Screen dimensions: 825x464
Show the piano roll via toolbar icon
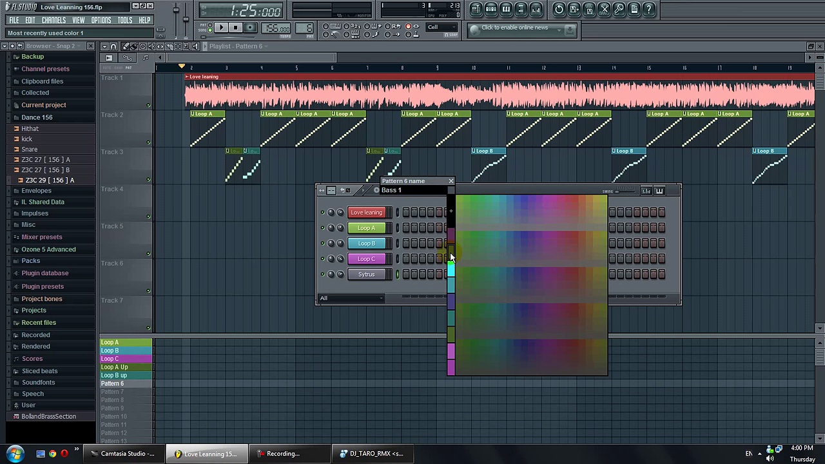(x=506, y=9)
